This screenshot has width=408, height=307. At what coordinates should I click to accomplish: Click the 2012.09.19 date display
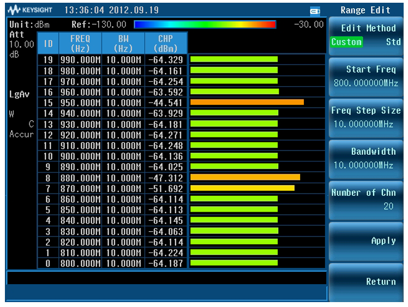[134, 10]
